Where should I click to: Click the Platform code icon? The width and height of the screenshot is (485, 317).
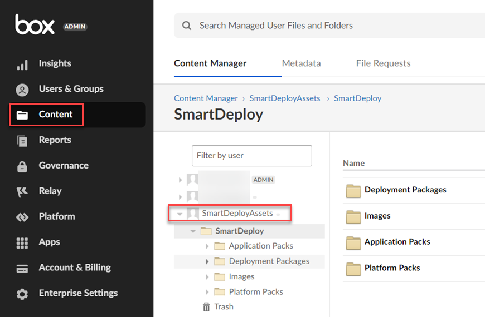click(x=22, y=217)
